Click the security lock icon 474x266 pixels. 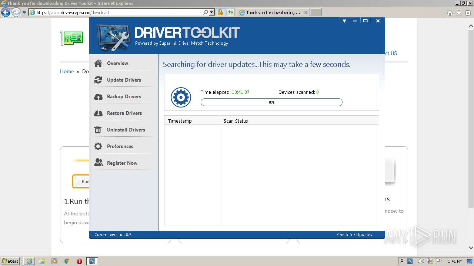220,13
